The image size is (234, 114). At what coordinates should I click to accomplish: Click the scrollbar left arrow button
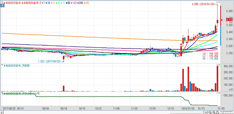tap(2, 112)
